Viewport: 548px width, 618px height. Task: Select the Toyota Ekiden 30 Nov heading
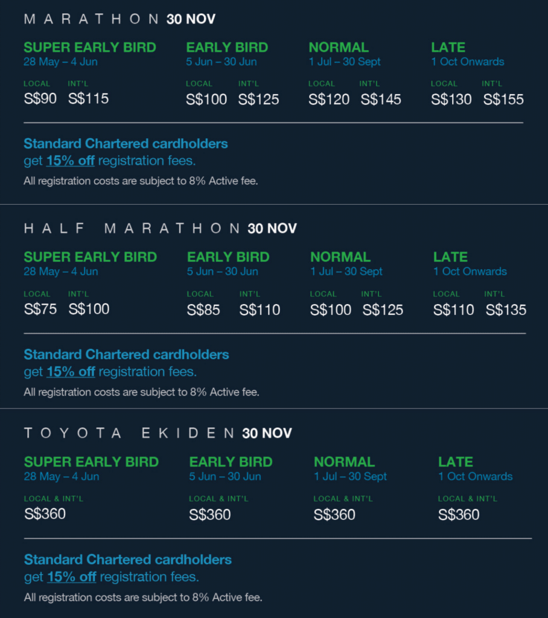[x=158, y=433]
